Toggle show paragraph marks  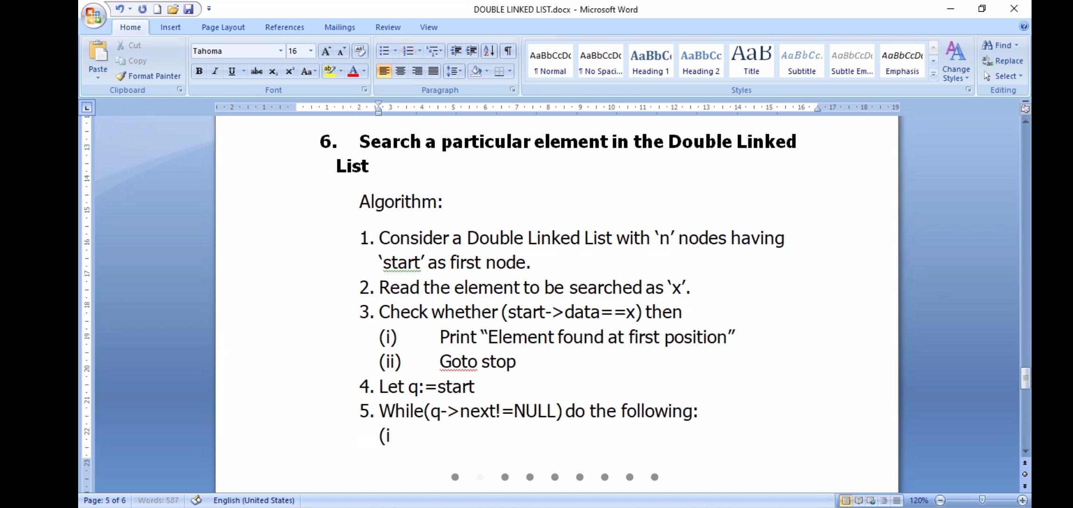508,51
